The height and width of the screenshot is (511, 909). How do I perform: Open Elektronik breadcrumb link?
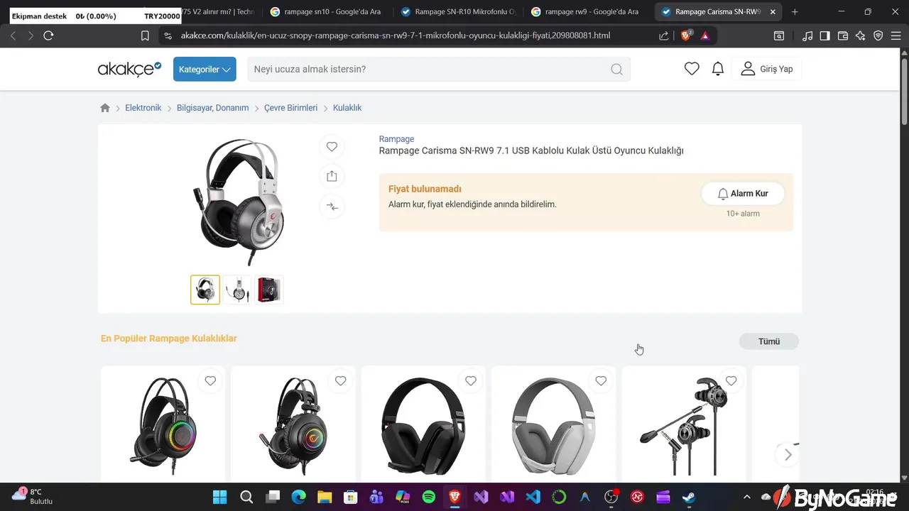pyautogui.click(x=143, y=108)
